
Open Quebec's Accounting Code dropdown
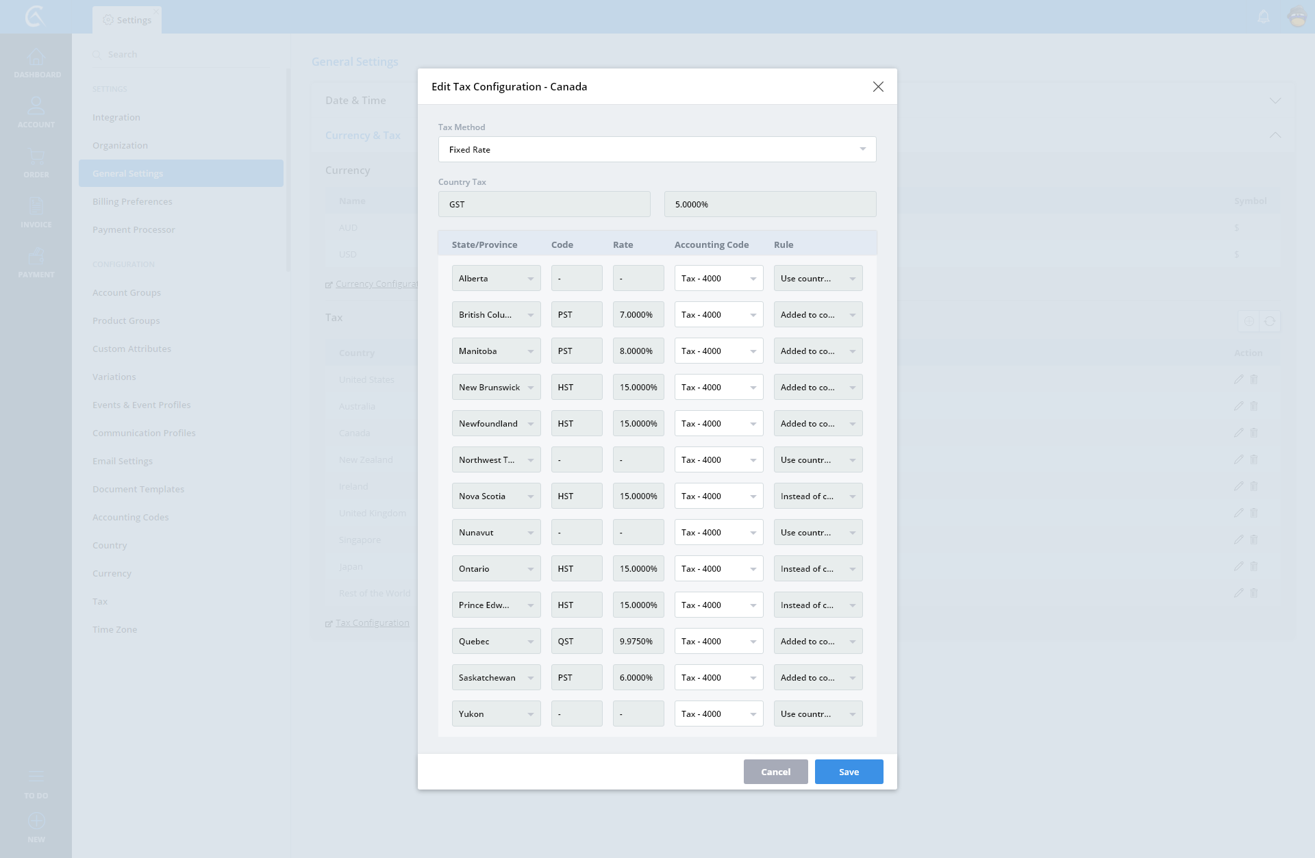pos(718,642)
